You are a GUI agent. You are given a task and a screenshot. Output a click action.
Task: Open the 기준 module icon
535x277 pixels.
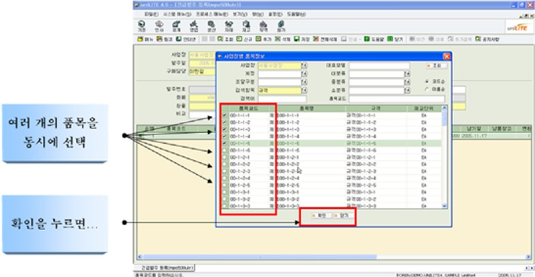(x=142, y=26)
